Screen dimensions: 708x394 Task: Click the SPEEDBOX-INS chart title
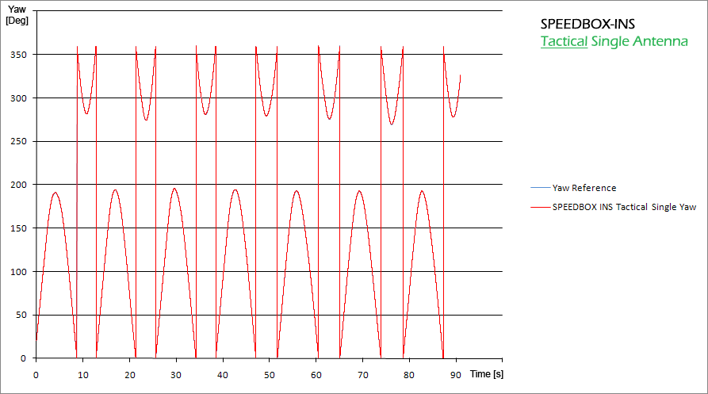pos(587,24)
